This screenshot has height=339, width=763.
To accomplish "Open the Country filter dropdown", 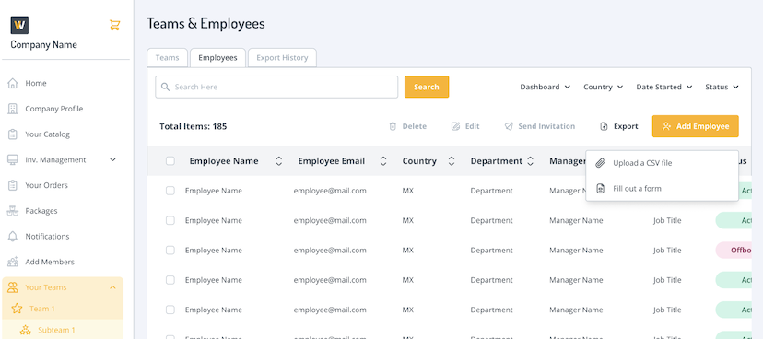I will [x=604, y=88].
